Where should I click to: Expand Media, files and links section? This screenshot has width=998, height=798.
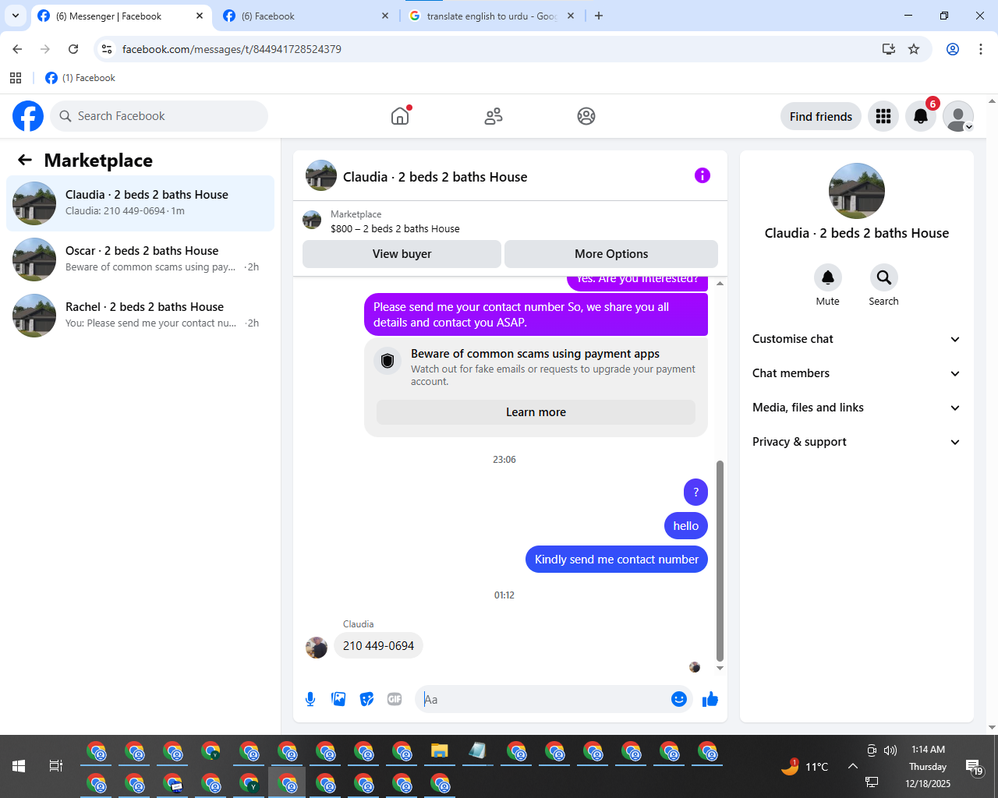pyautogui.click(x=857, y=408)
